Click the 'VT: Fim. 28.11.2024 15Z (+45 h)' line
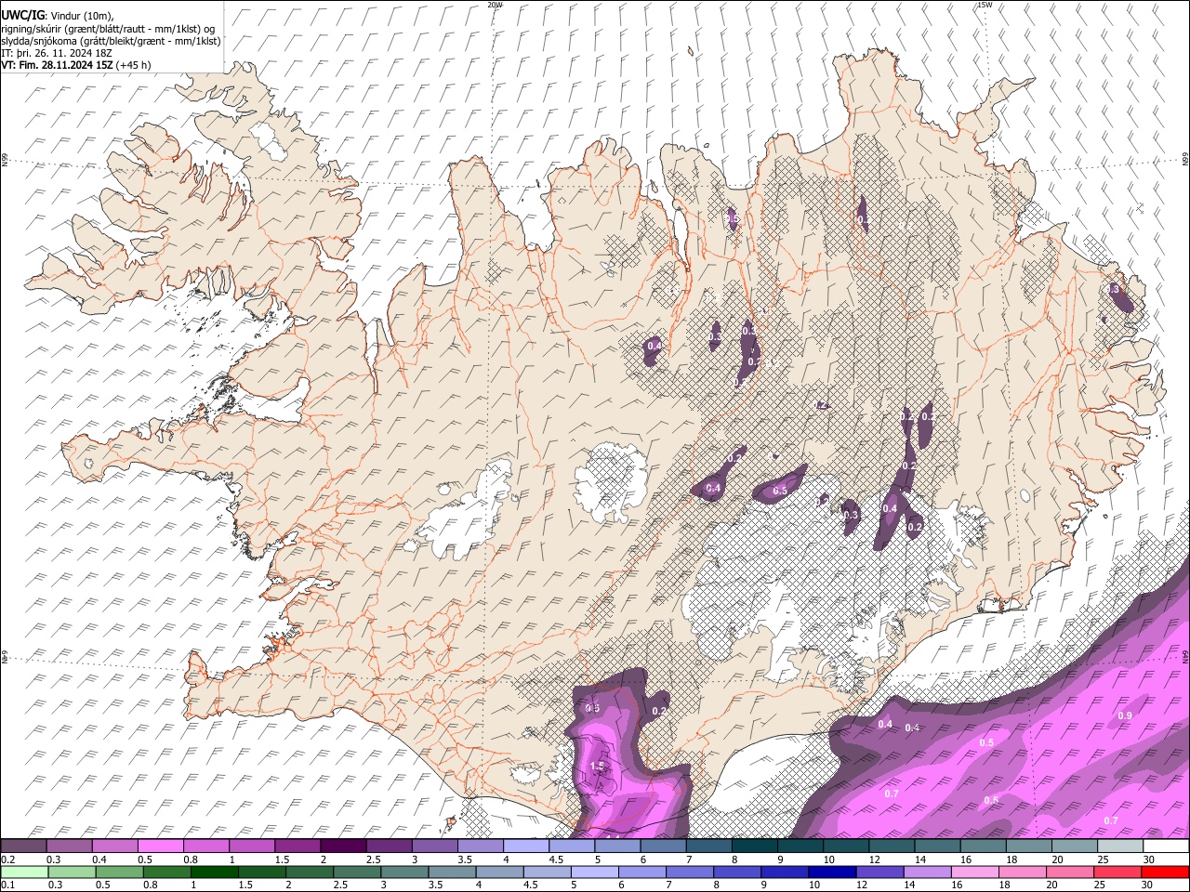The width and height of the screenshot is (1190, 892). click(x=75, y=65)
